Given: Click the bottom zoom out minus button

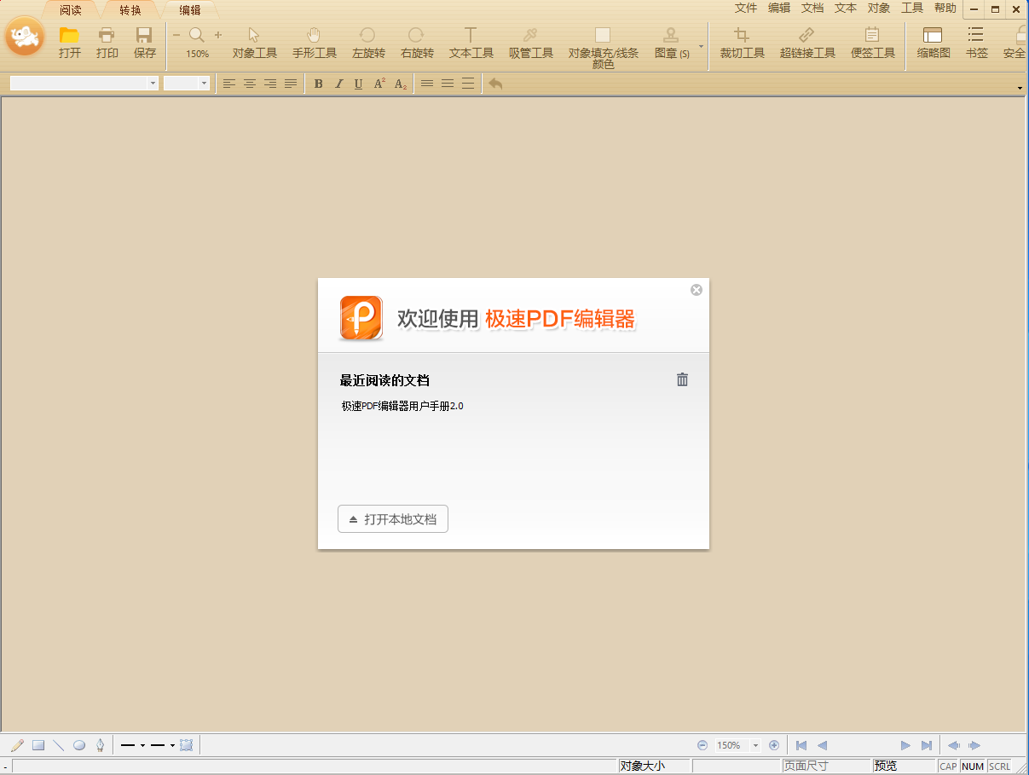Looking at the screenshot, I should 702,745.
